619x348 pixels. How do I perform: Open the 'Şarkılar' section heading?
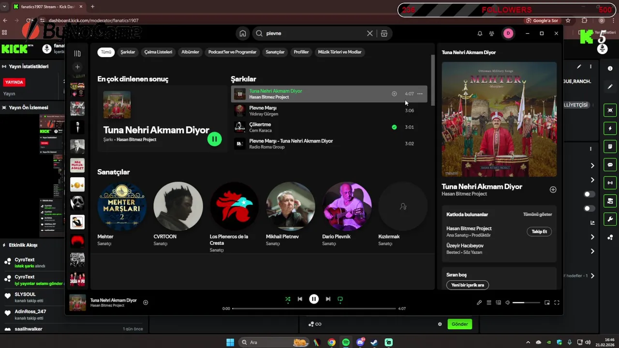(243, 79)
